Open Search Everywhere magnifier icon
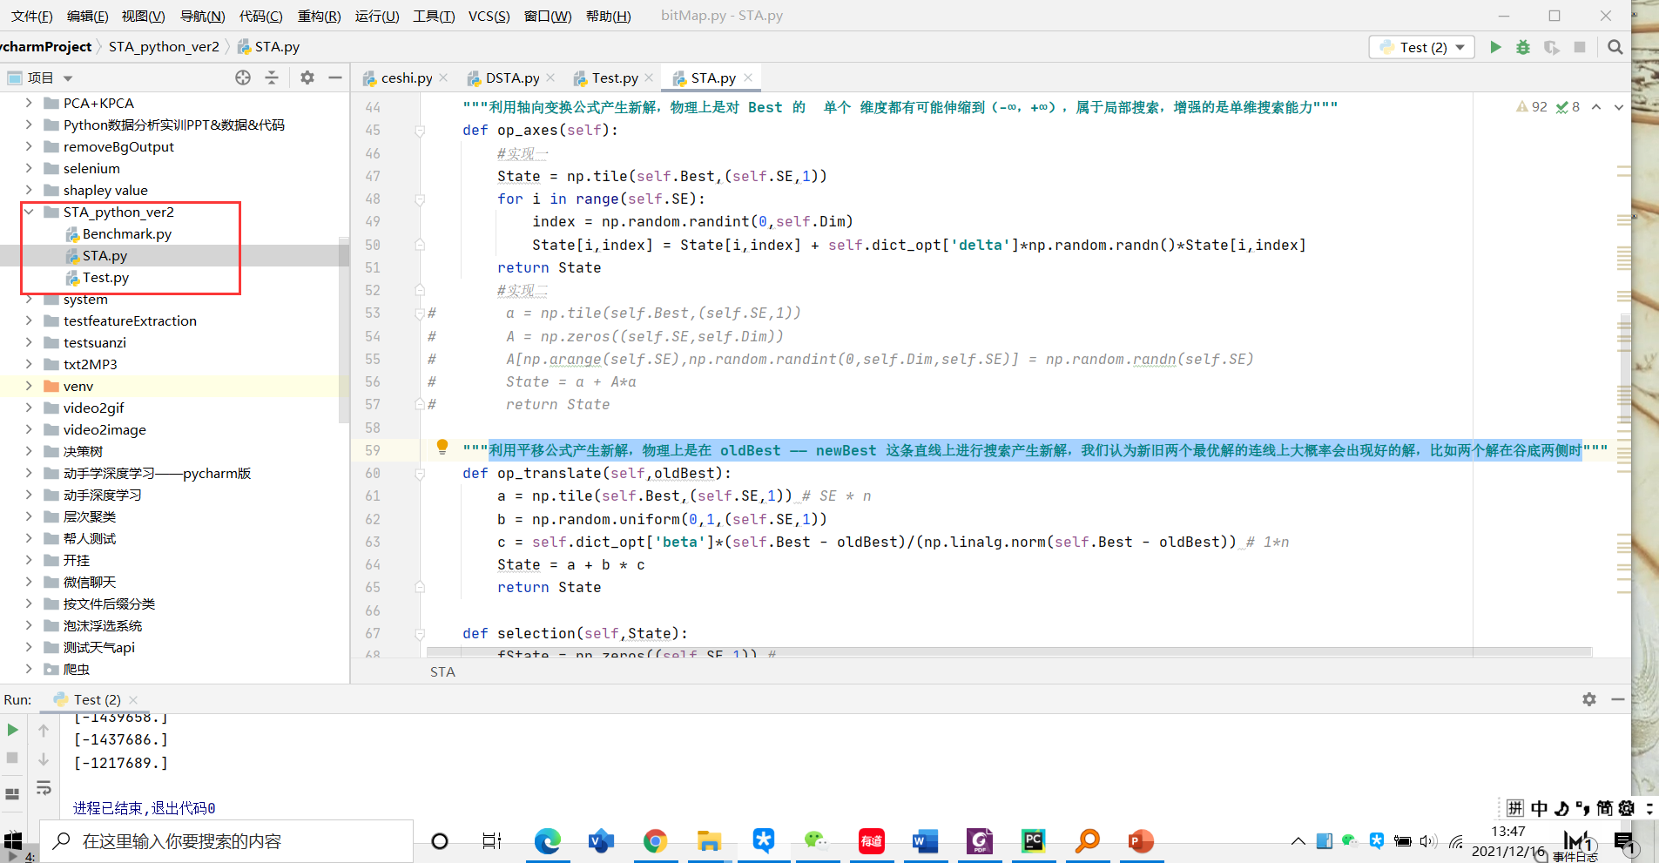1659x863 pixels. 1615,47
